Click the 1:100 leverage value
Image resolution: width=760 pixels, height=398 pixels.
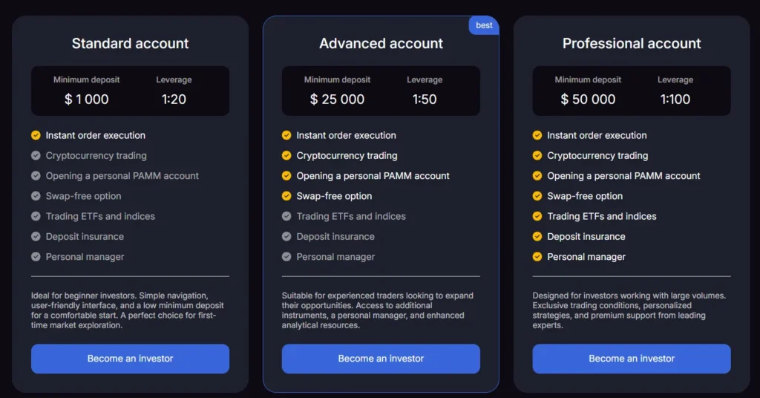[x=675, y=99]
